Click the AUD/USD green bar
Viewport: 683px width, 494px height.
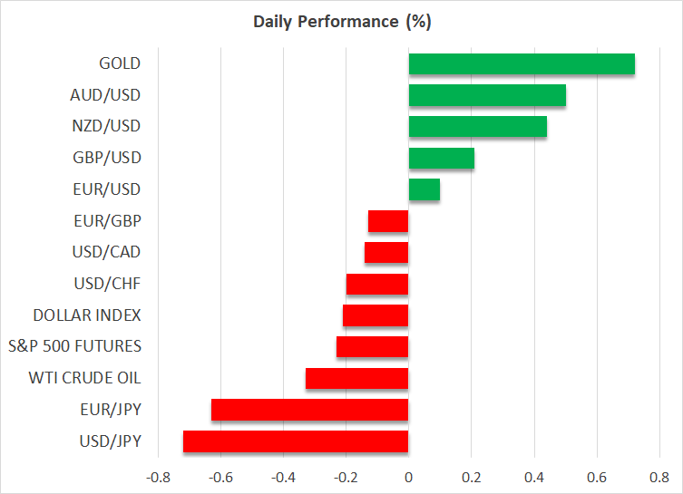[487, 95]
